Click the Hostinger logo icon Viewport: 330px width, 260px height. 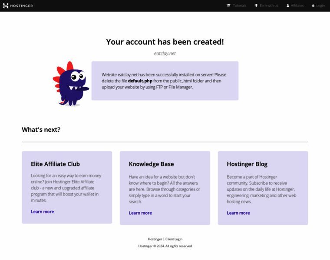coord(6,6)
